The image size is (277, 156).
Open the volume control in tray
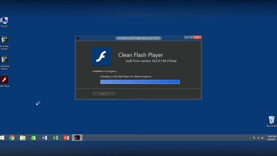click(x=263, y=138)
